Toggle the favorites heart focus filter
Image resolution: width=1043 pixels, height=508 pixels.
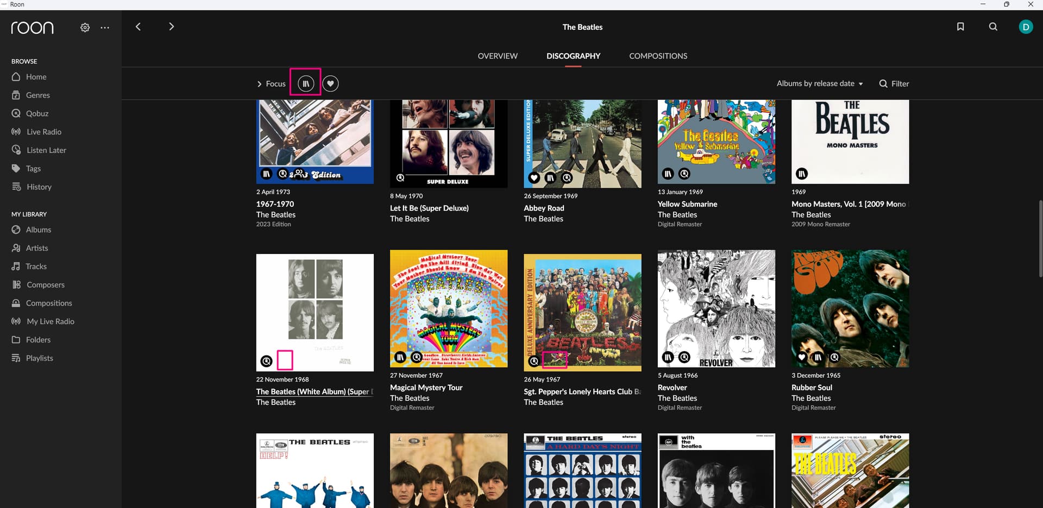coord(330,84)
